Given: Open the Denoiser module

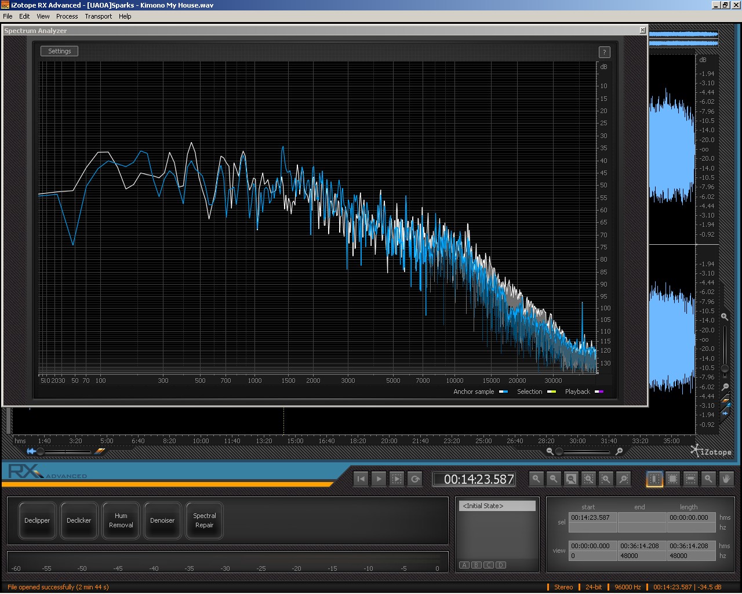Looking at the screenshot, I should pyautogui.click(x=162, y=520).
